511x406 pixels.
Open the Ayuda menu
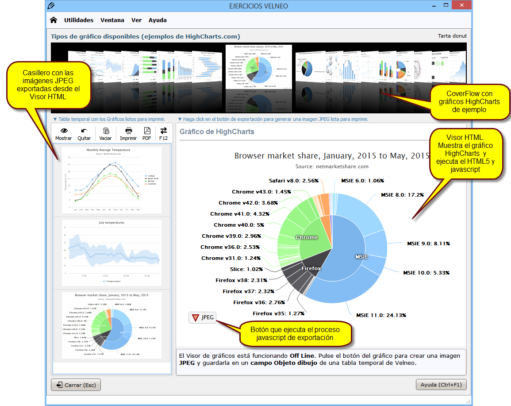pos(158,20)
